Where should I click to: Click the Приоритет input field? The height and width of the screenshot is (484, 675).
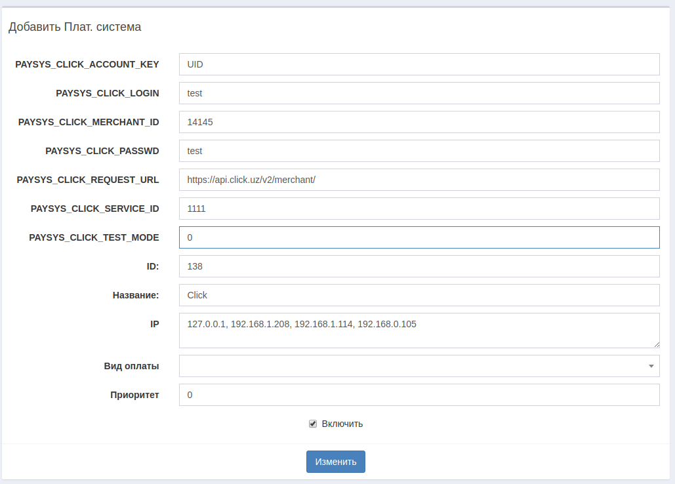419,395
